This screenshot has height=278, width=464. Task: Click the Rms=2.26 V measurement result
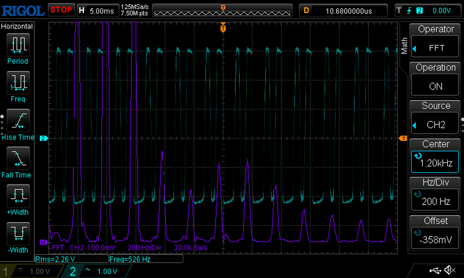[72, 259]
